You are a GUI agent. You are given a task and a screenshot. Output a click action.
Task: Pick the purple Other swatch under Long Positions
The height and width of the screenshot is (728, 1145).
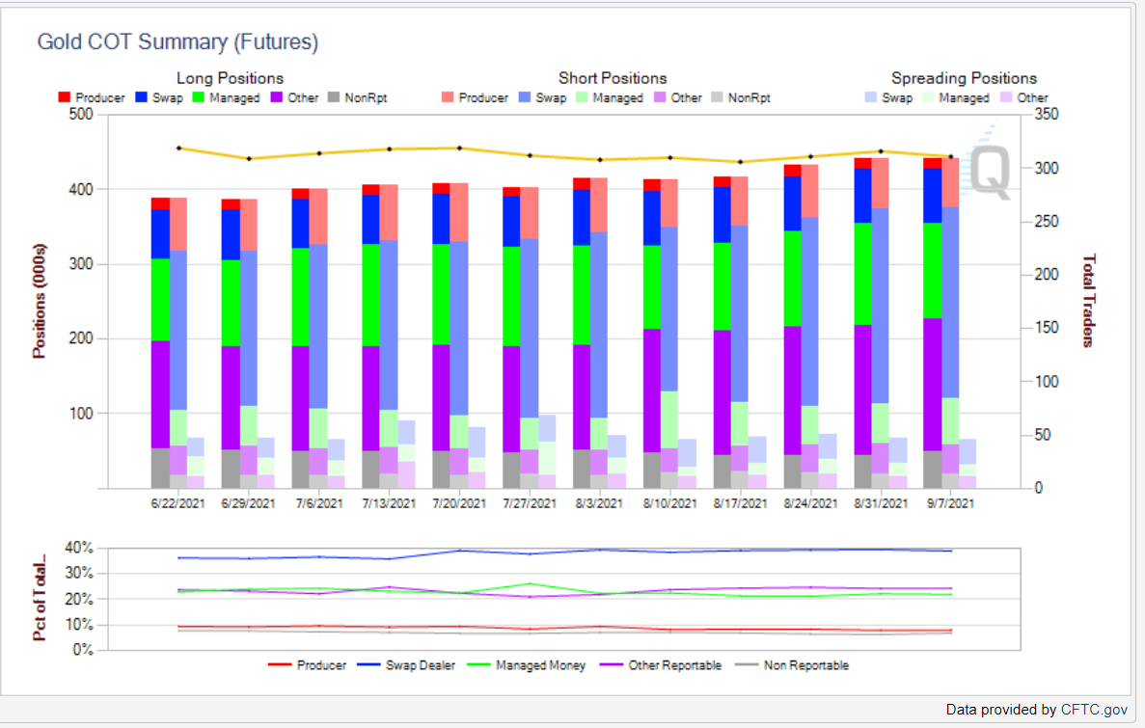click(277, 97)
